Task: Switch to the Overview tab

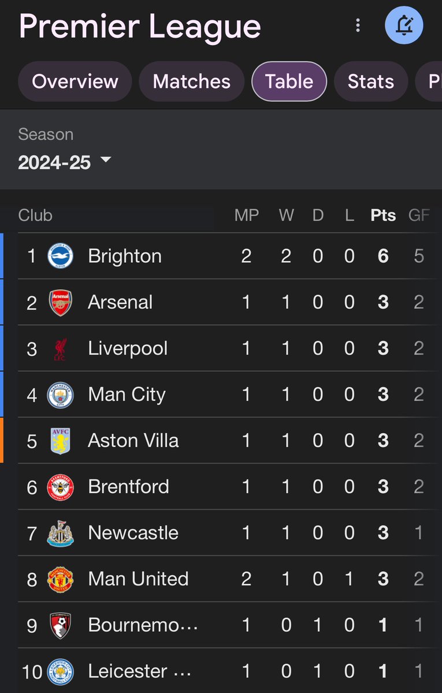Action: tap(75, 81)
